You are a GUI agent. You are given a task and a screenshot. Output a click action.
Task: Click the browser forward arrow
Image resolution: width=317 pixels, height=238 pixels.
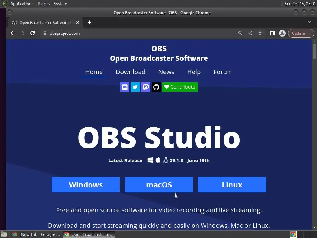[23, 33]
